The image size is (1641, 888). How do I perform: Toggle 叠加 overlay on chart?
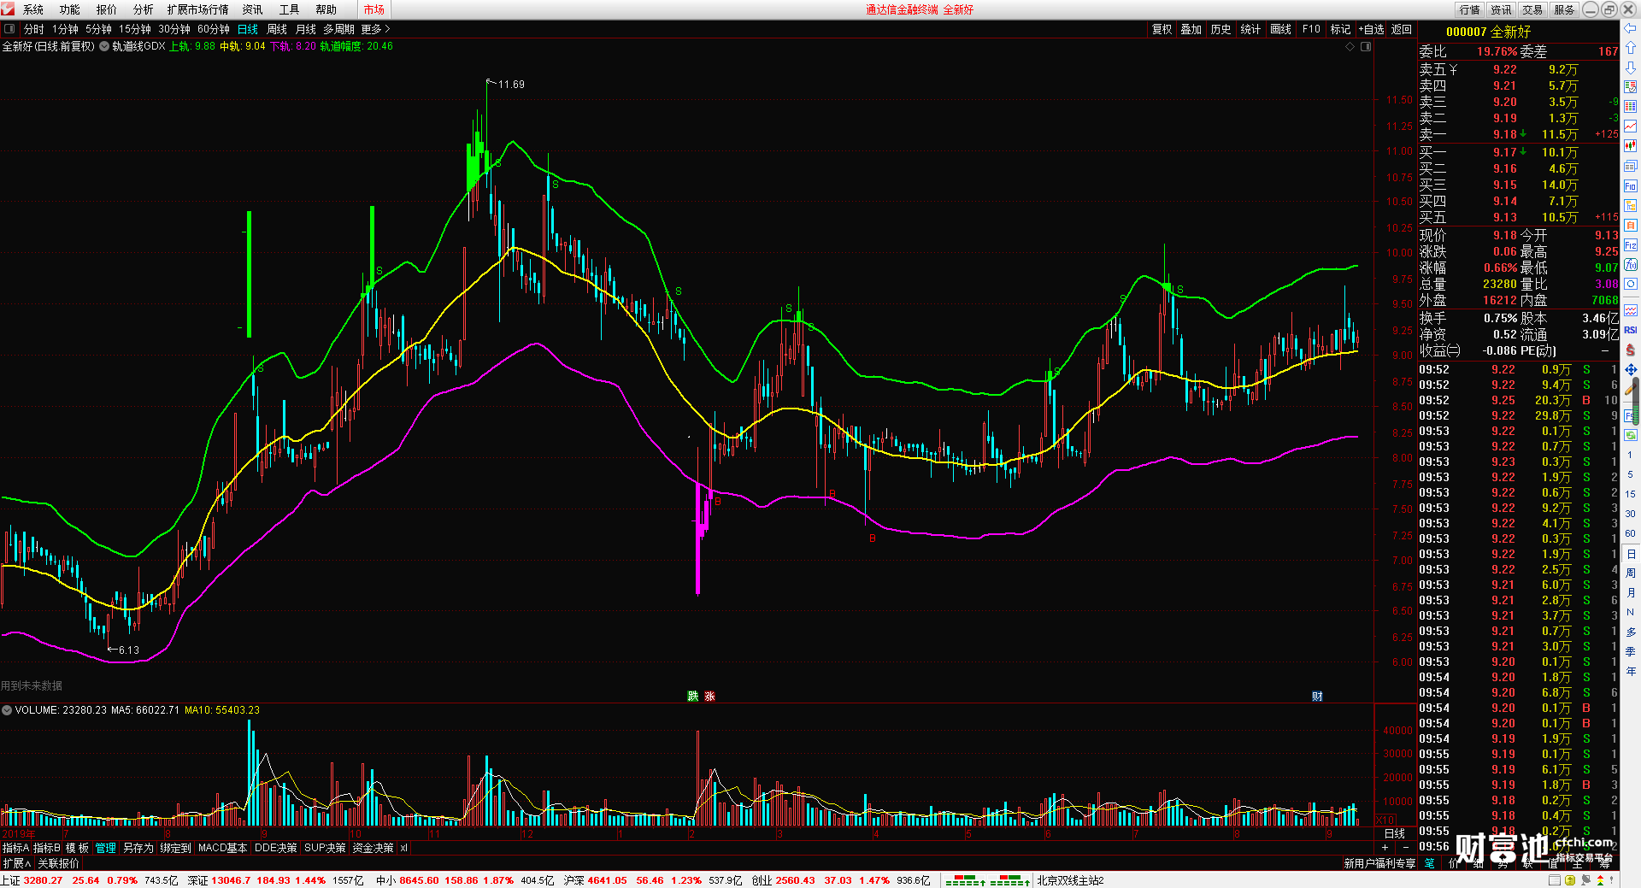click(x=1191, y=29)
